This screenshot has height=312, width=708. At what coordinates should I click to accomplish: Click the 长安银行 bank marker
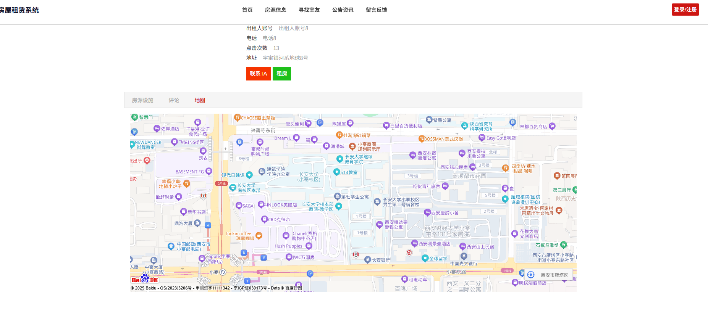click(368, 260)
